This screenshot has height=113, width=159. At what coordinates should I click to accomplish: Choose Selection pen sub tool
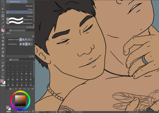(x=19, y=19)
